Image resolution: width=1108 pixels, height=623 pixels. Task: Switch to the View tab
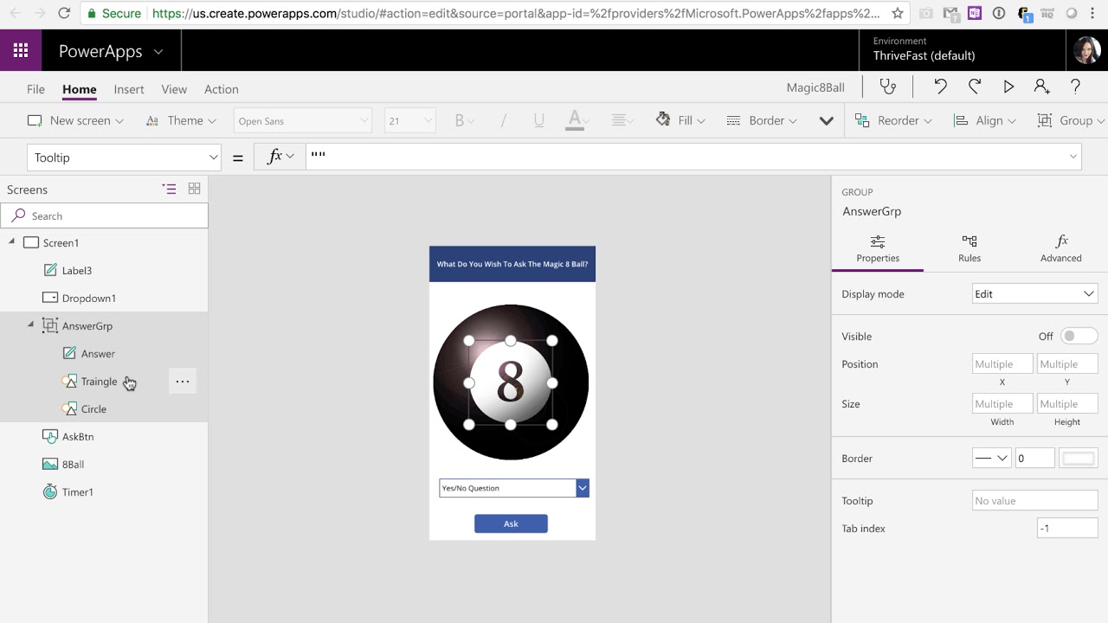point(174,89)
